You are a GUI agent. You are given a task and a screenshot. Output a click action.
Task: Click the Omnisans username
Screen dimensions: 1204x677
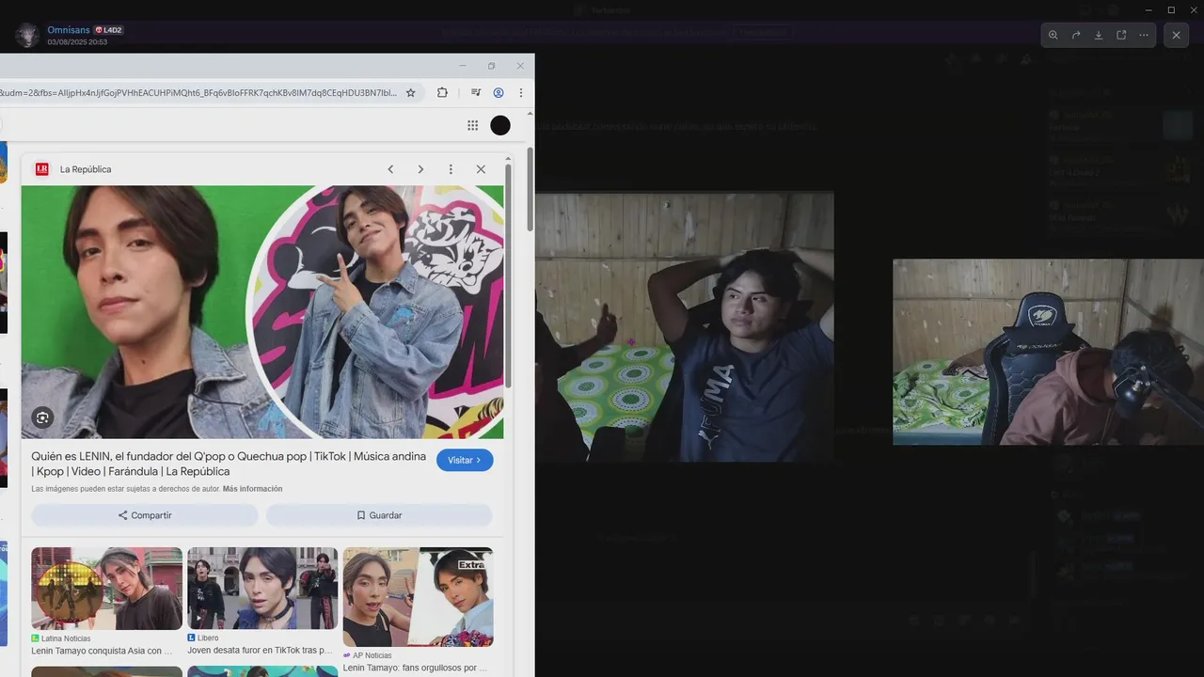69,30
